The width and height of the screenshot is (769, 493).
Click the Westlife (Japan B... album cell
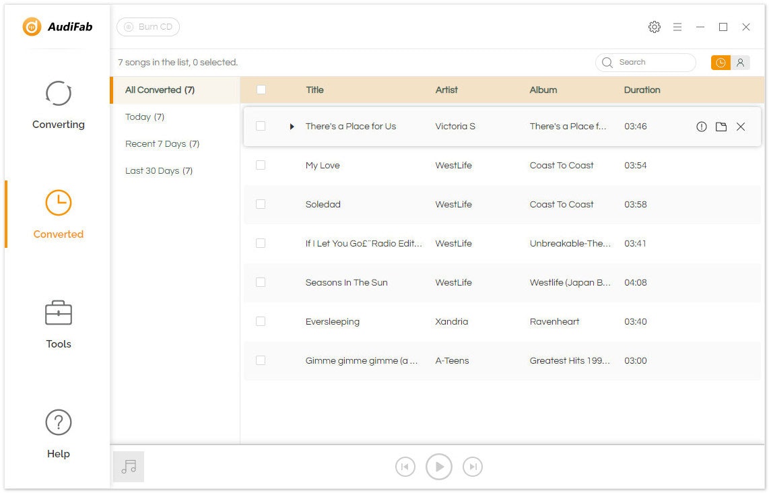570,283
